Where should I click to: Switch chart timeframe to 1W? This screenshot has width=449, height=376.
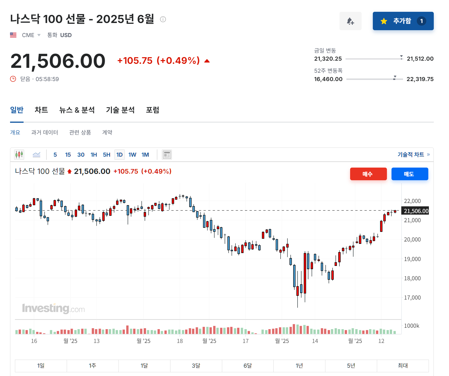(x=132, y=154)
